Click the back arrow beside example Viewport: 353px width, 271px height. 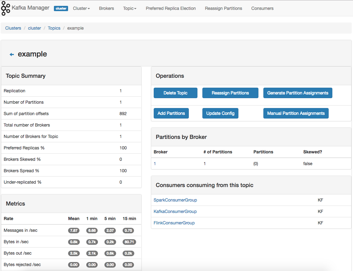pyautogui.click(x=12, y=55)
